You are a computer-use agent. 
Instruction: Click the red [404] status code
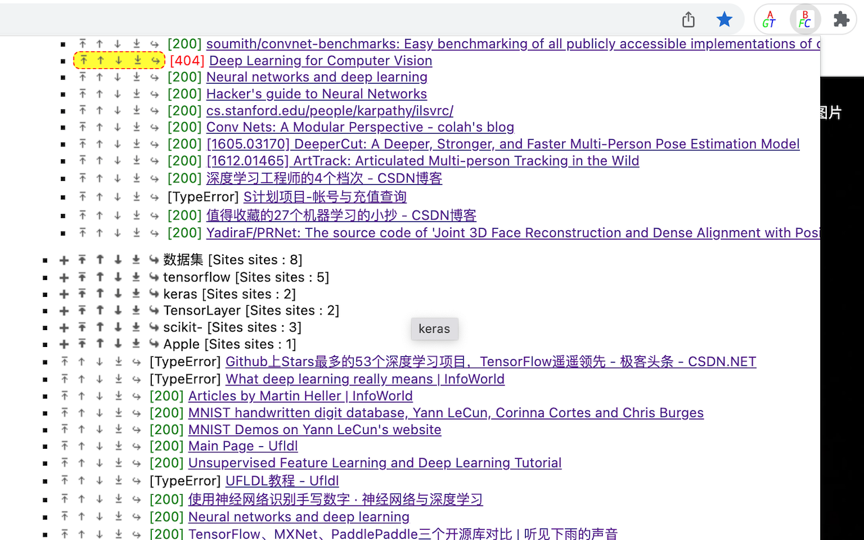tap(187, 61)
